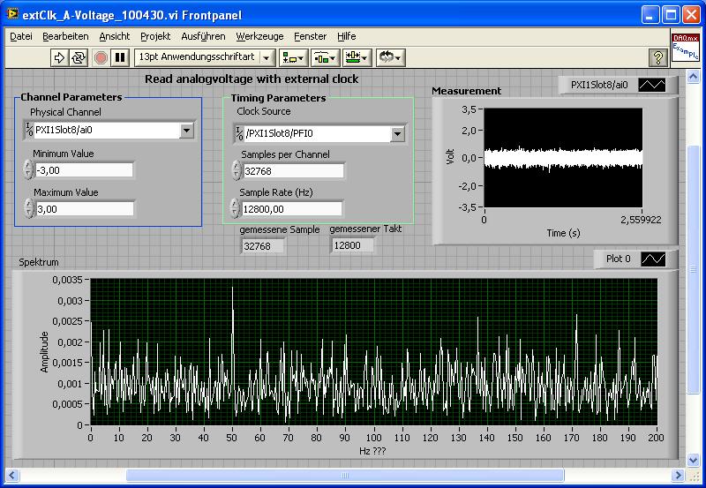Click the Minimum Value stepper control
The width and height of the screenshot is (706, 488).
[x=28, y=170]
